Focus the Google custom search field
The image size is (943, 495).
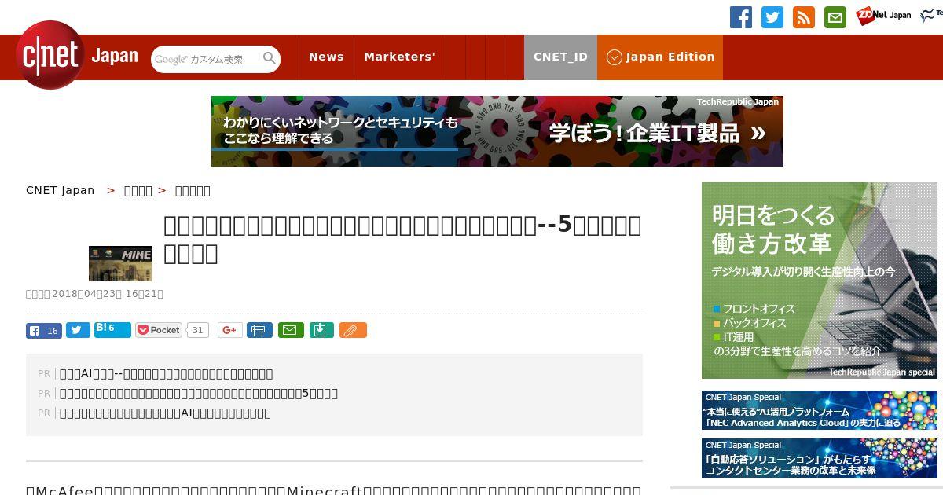[x=206, y=59]
